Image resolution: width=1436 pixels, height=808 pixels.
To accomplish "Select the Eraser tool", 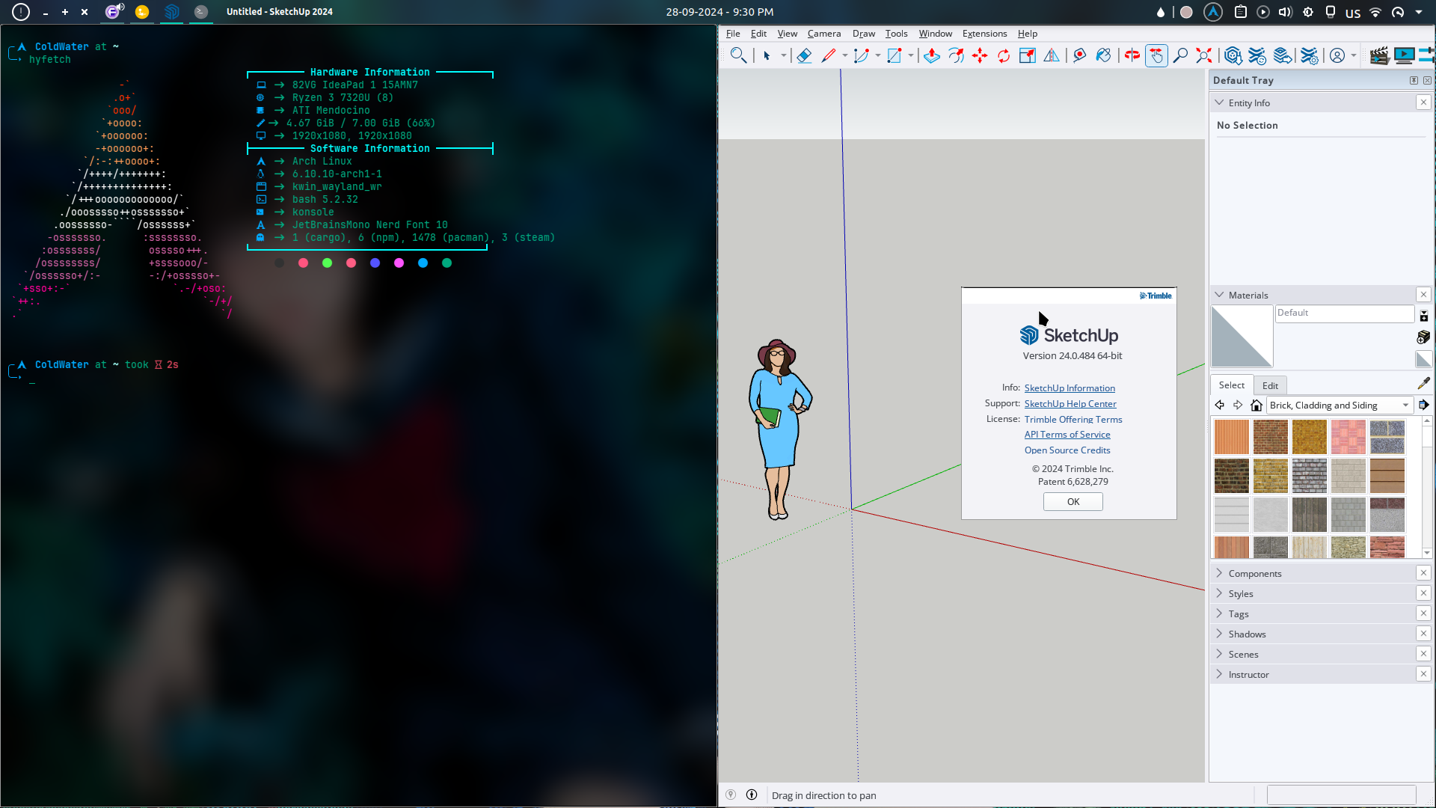I will point(804,55).
